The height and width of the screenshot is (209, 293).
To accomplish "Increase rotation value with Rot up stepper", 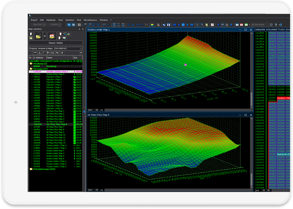I will (x=44, y=24).
